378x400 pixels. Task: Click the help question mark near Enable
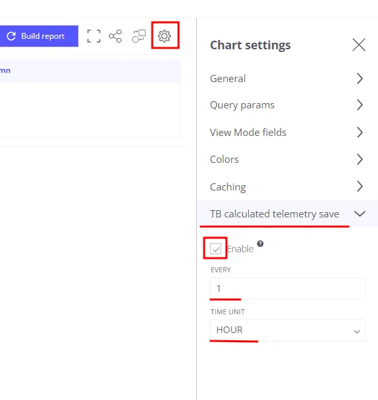click(260, 244)
